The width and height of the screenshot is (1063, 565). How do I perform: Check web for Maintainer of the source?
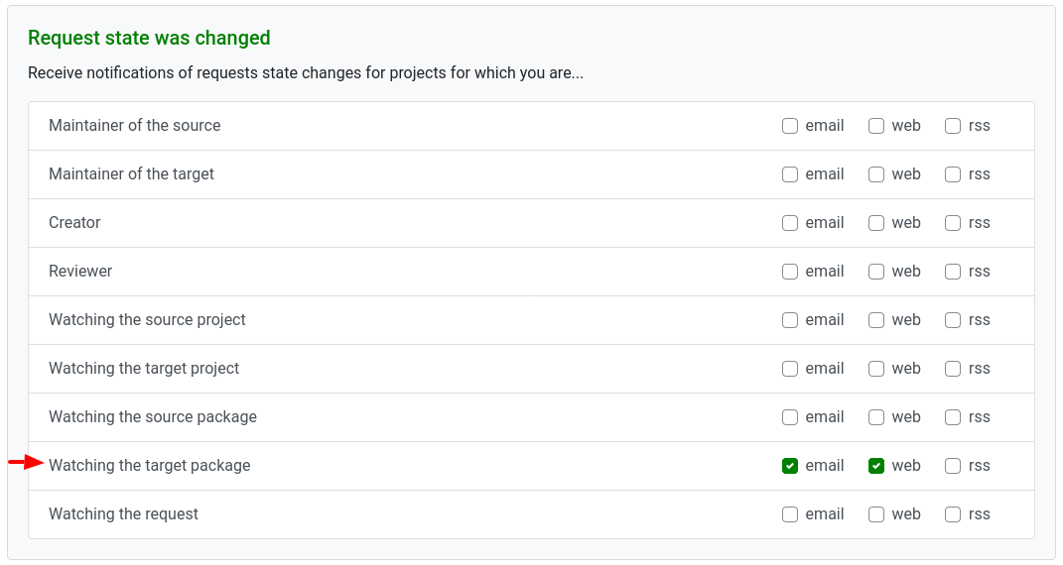click(x=876, y=126)
